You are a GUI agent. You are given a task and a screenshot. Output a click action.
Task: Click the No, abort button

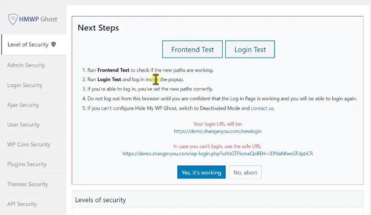[245, 172]
